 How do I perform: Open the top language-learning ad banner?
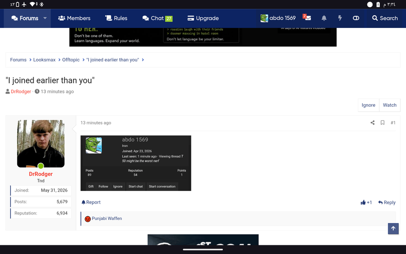coord(203,37)
